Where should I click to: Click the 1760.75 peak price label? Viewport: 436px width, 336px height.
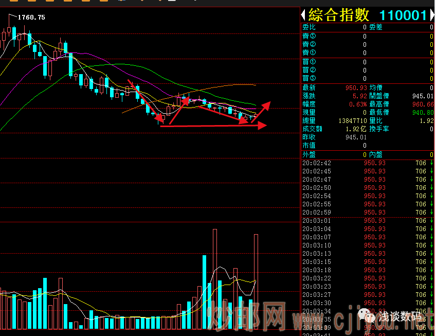(x=31, y=17)
